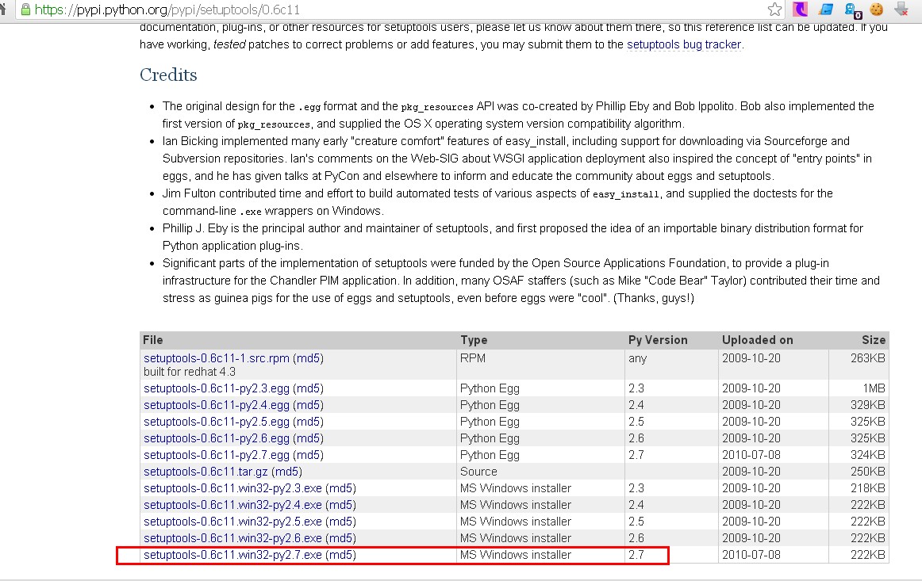Open md5 link for win32-py2.6.exe
The image size is (922, 581).
click(341, 538)
